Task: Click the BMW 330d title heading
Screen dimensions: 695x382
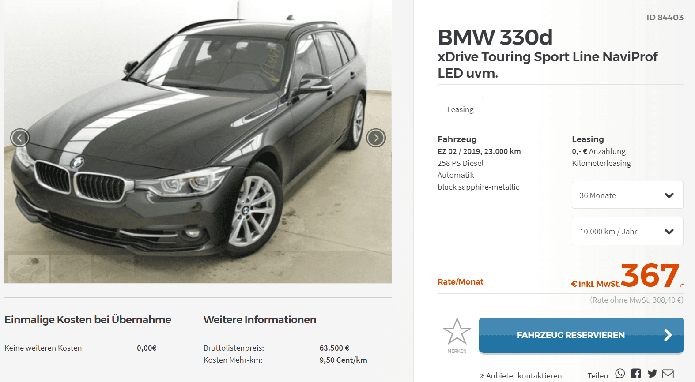Action: [x=495, y=37]
